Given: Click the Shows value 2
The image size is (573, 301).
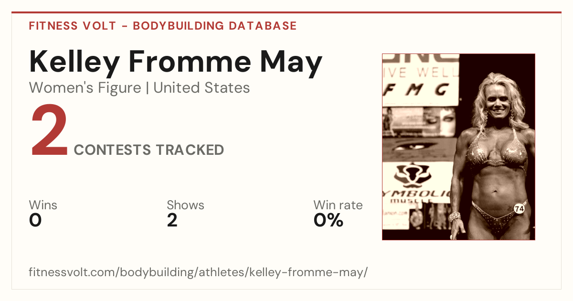Looking at the screenshot, I should click(x=172, y=220).
